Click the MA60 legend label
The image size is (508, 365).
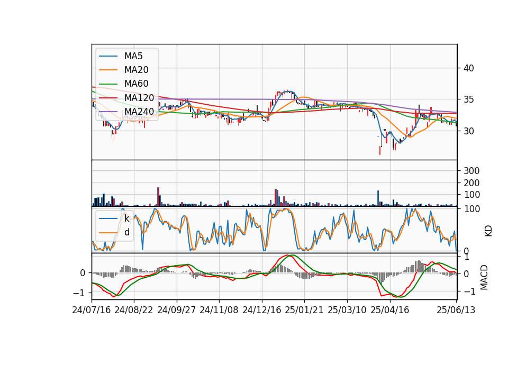coord(136,84)
